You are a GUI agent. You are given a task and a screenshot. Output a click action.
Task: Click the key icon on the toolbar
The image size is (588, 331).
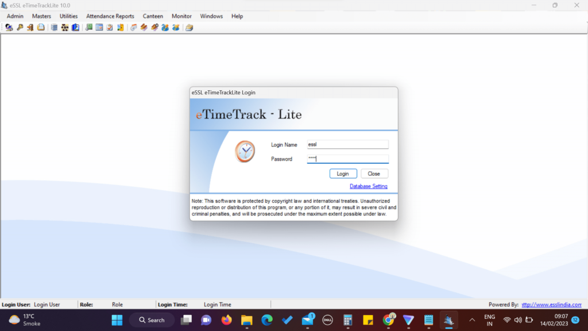tap(20, 27)
